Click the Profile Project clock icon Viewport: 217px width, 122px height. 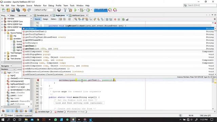tap(88, 10)
